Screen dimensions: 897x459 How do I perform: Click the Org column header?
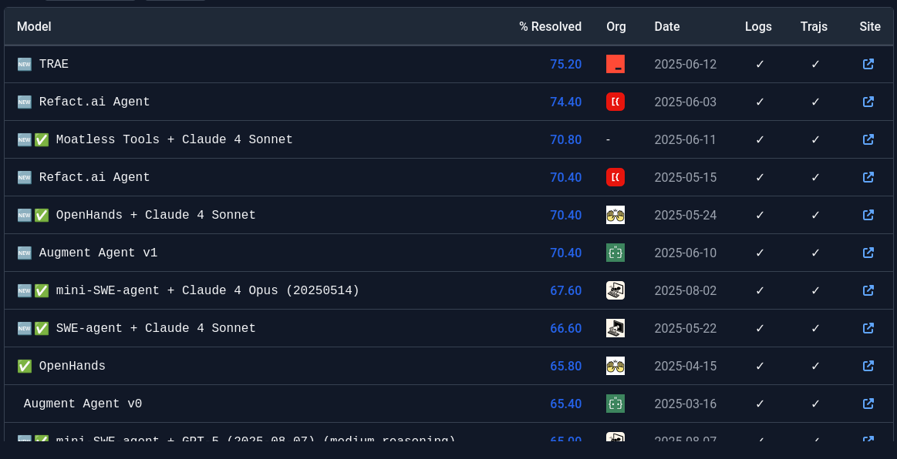pos(616,27)
